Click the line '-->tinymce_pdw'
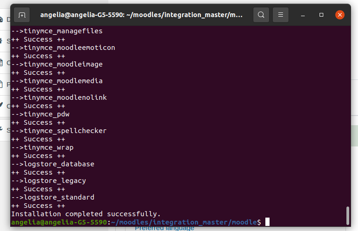 40,114
